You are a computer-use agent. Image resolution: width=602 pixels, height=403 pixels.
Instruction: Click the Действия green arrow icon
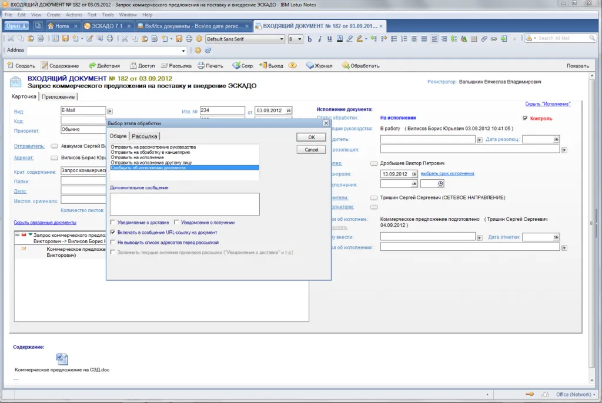(x=92, y=66)
